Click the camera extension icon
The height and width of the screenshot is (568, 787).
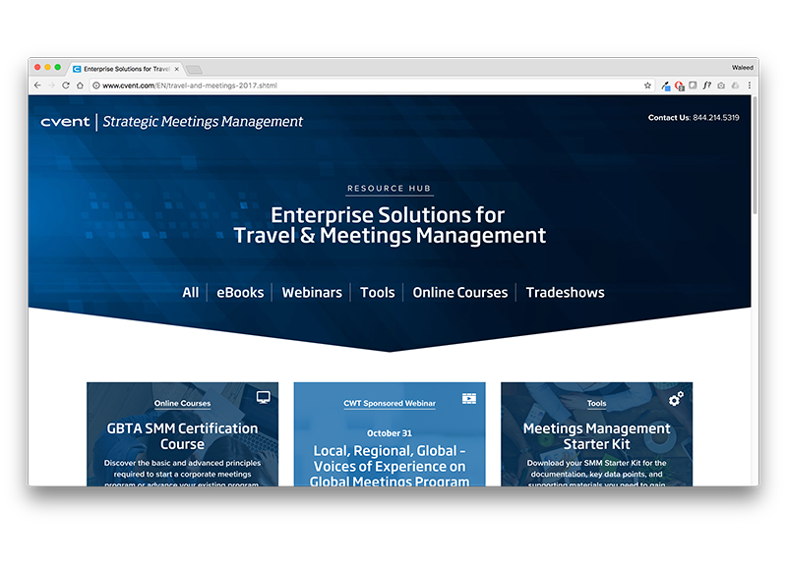(721, 85)
